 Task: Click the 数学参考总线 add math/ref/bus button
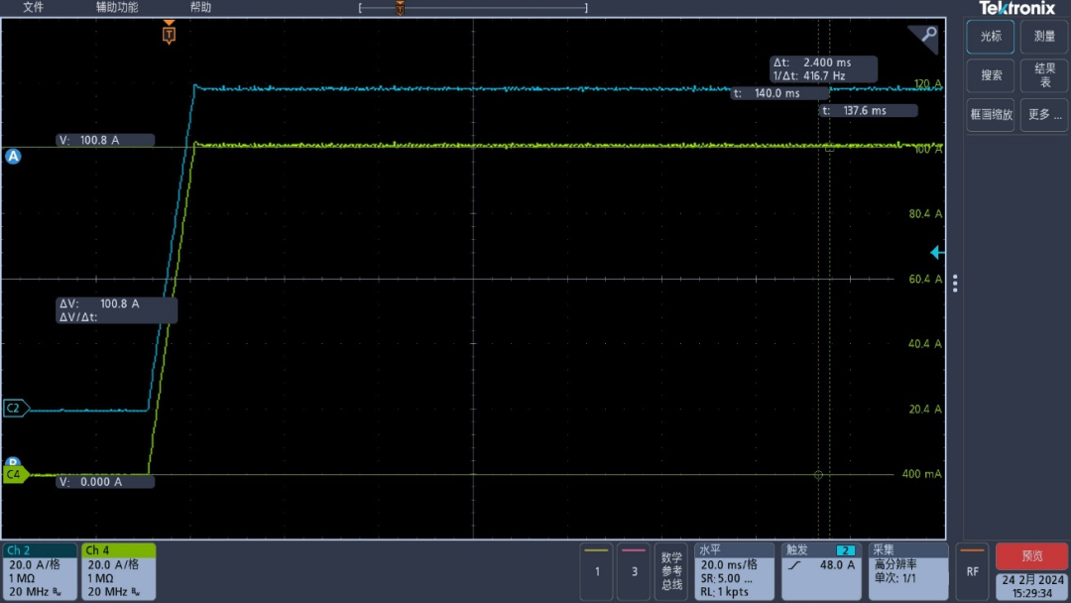pos(671,571)
